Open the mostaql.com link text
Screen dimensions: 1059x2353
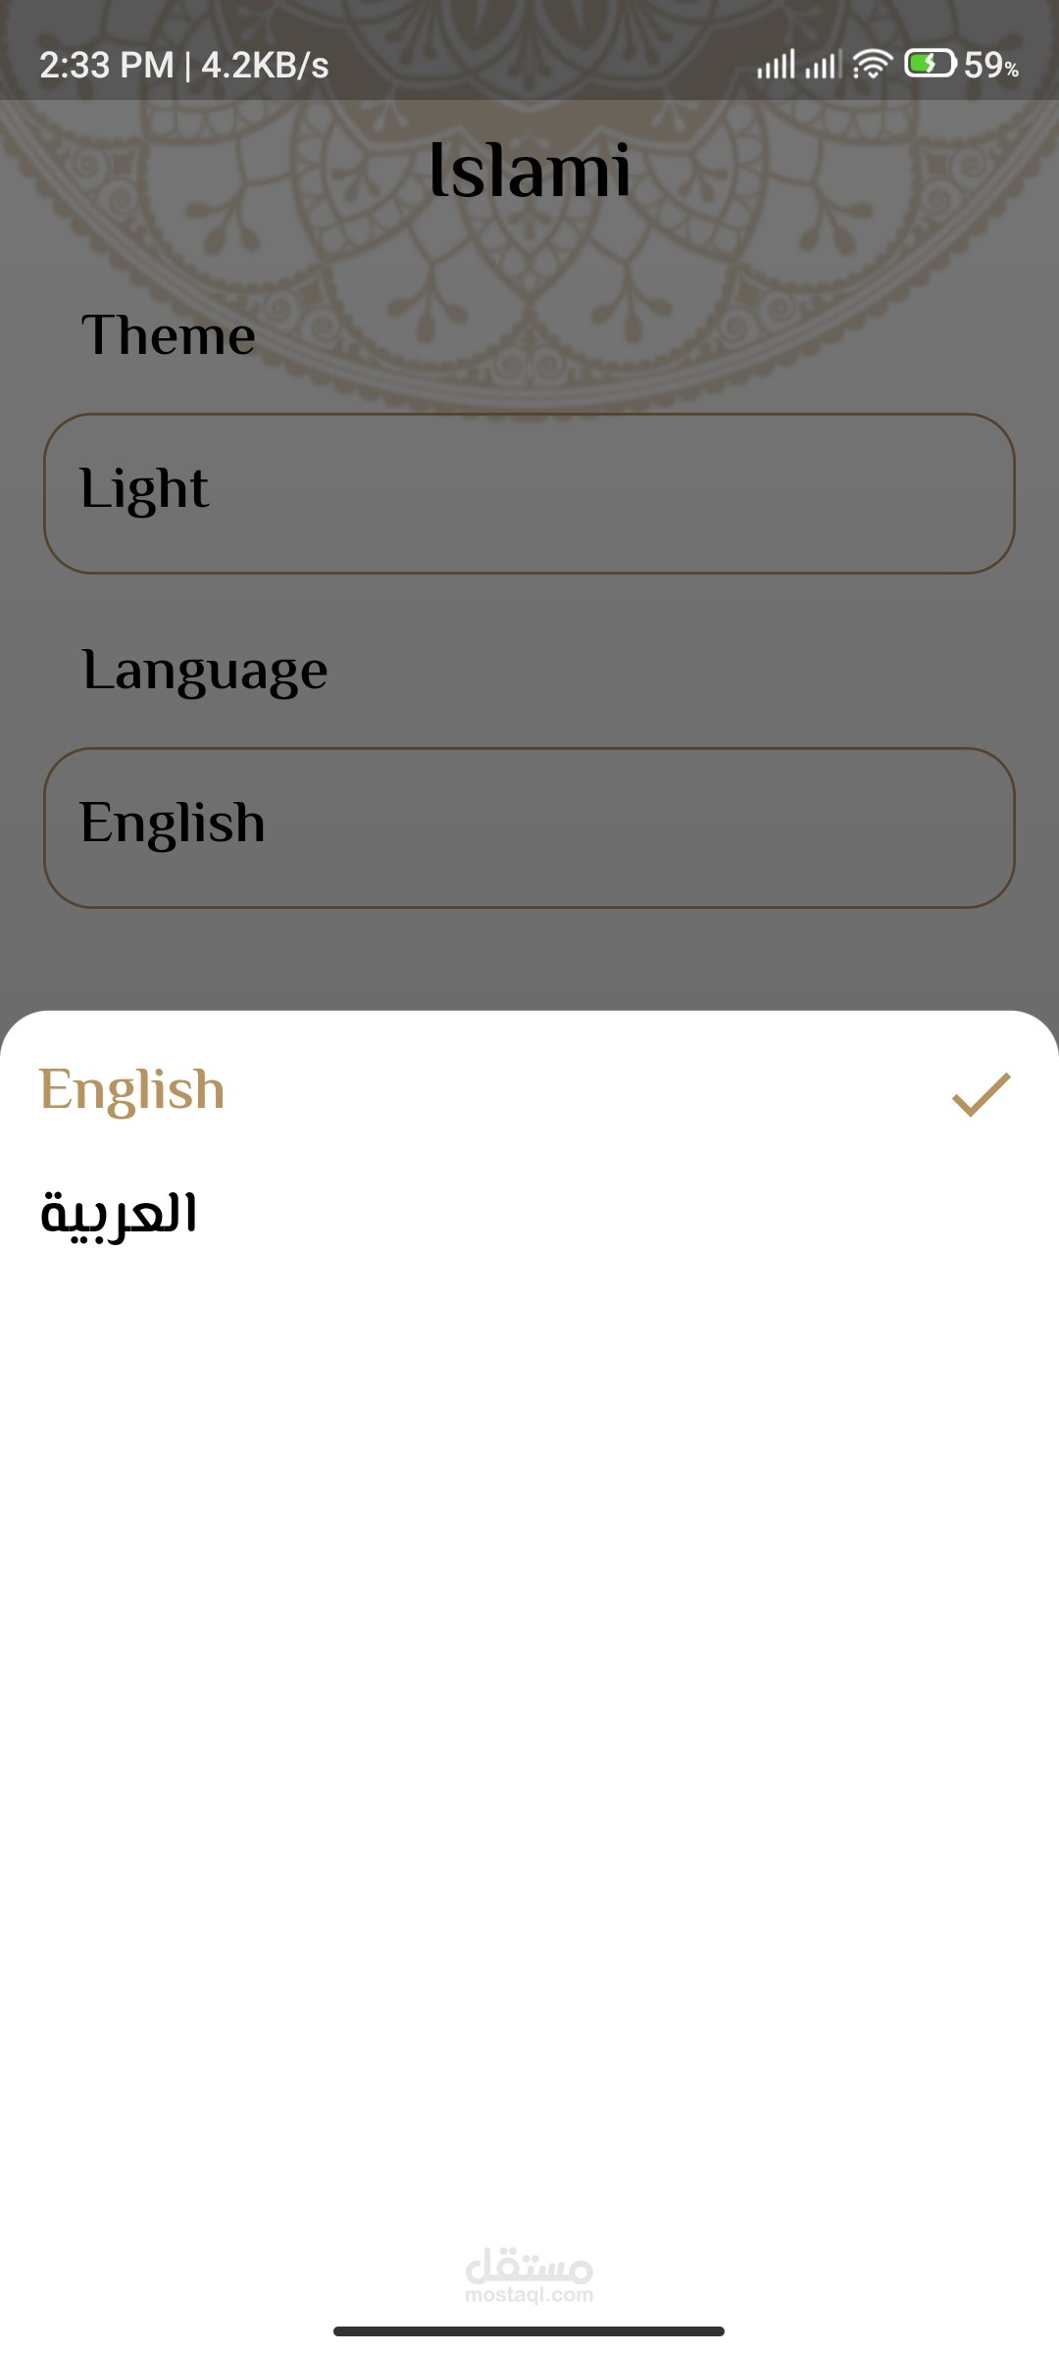529,2295
